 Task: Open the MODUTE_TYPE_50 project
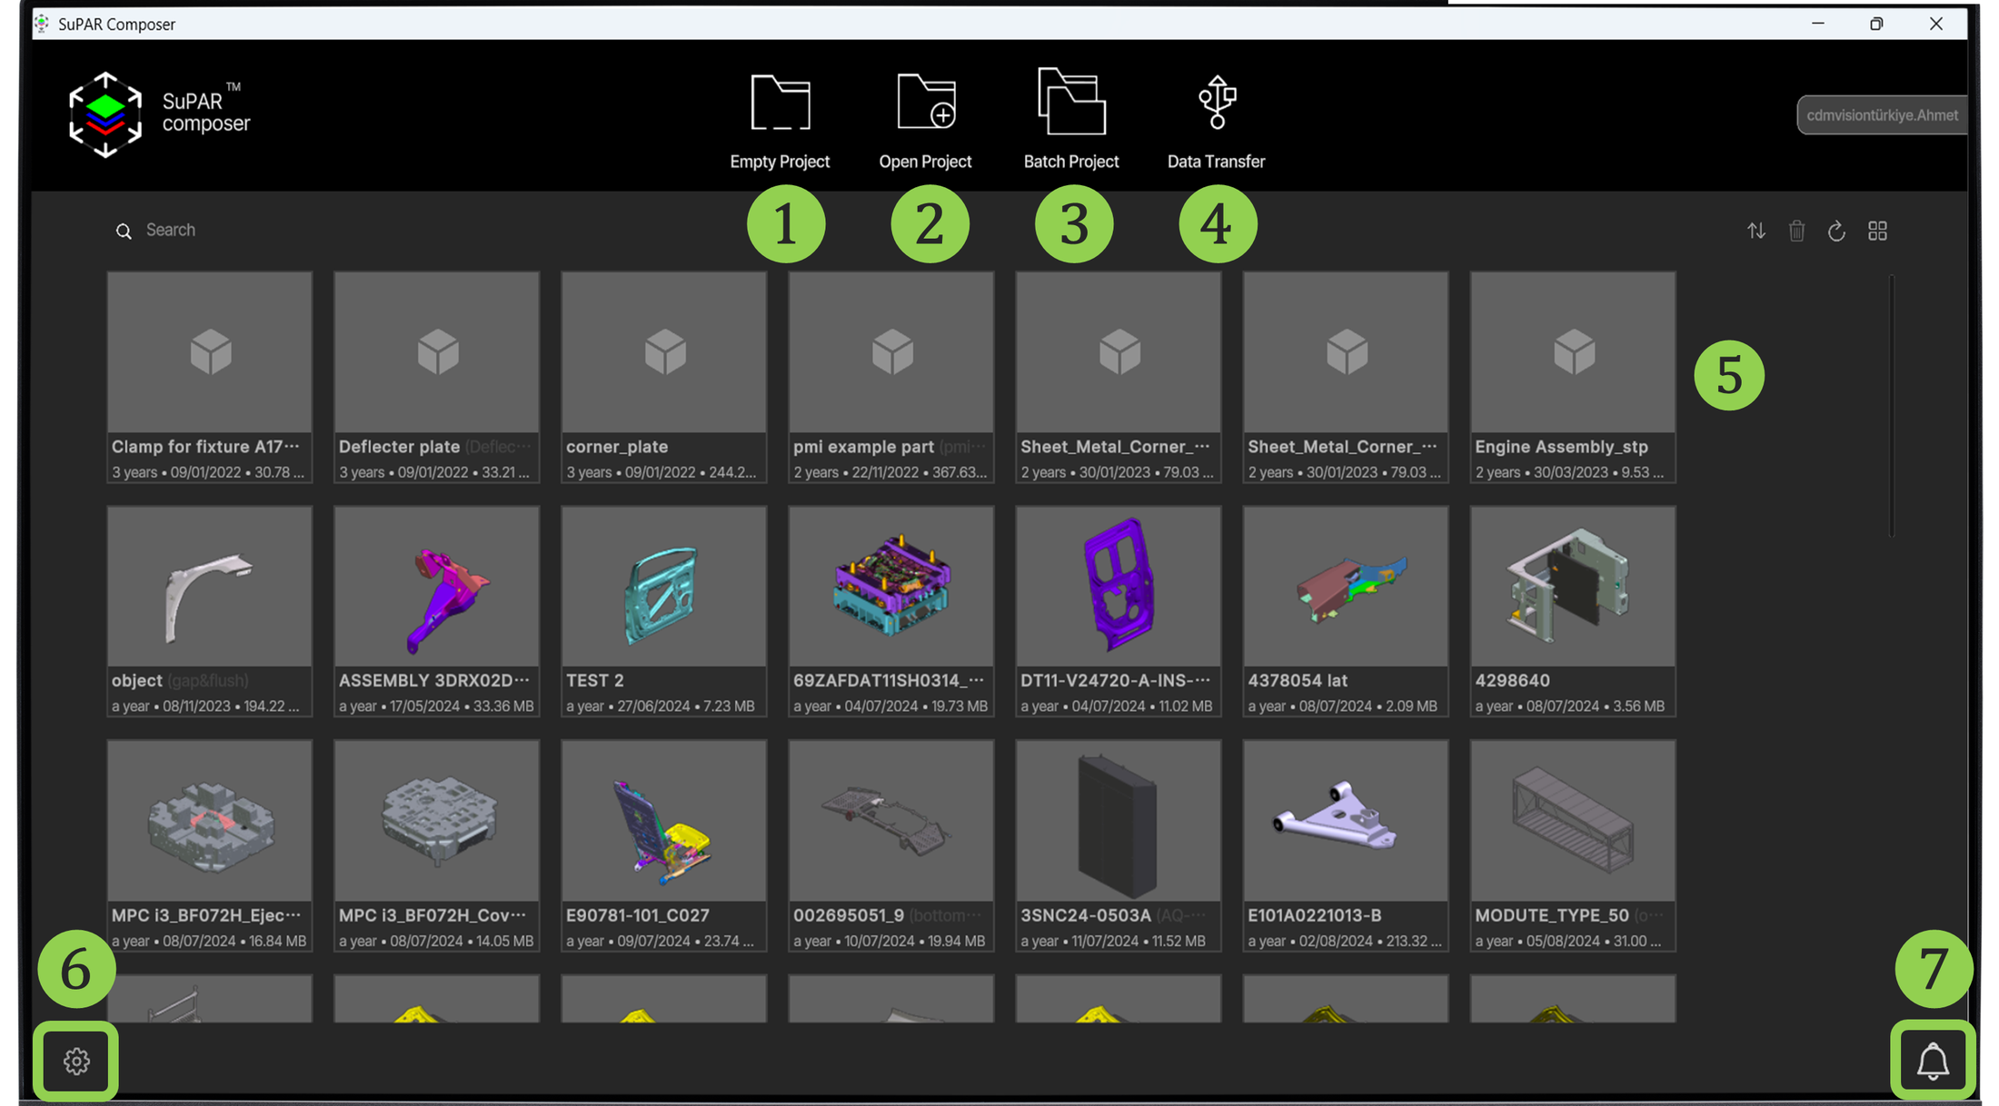point(1573,845)
